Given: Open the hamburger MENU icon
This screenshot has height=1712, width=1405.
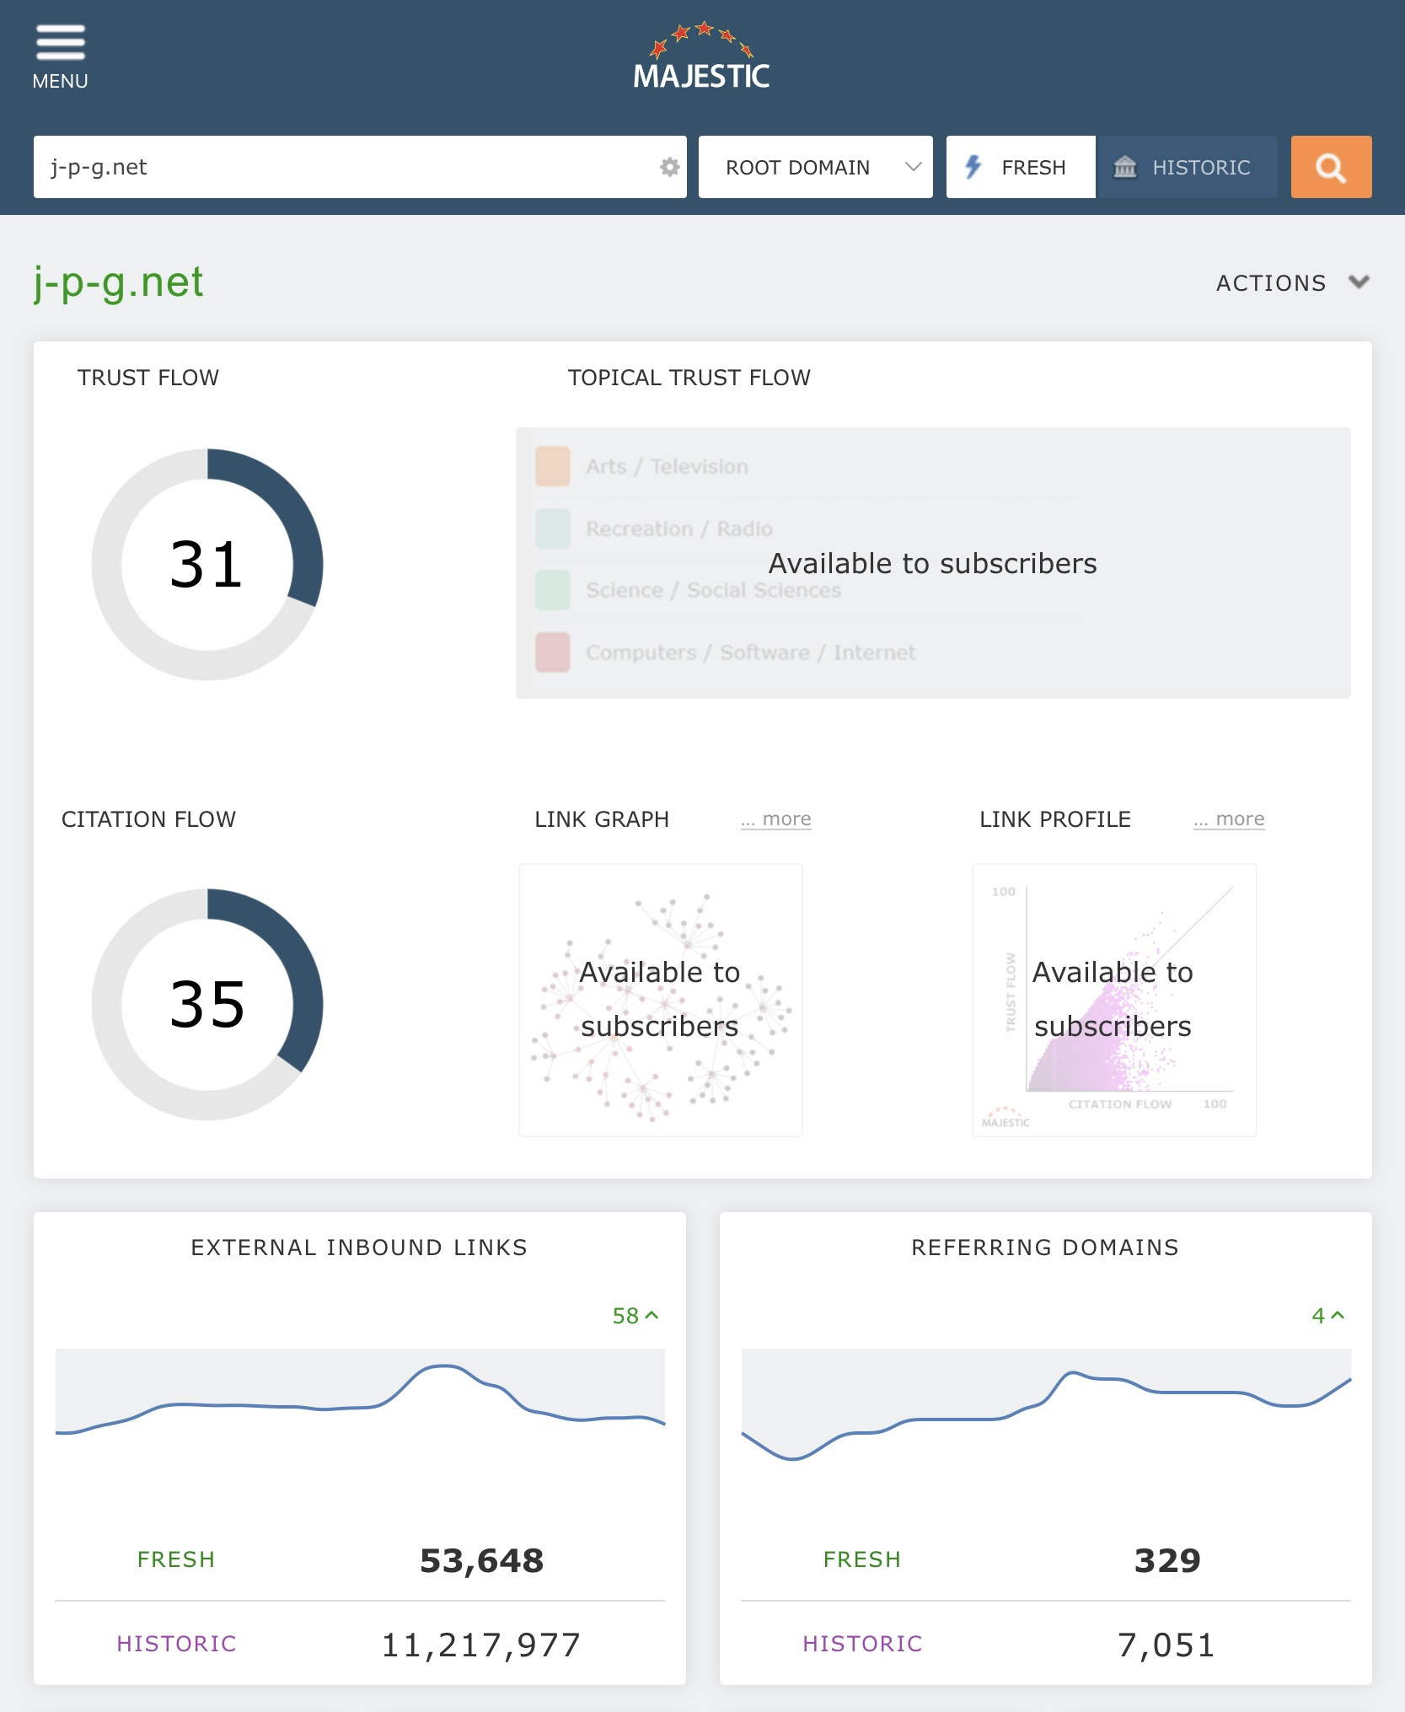Looking at the screenshot, I should [x=60, y=43].
